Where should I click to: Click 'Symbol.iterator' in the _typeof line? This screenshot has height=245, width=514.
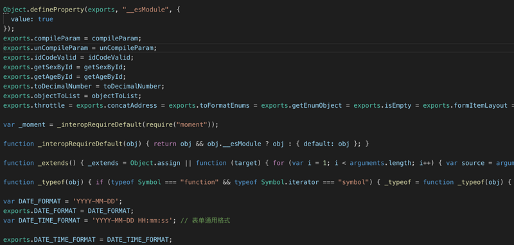point(290,182)
